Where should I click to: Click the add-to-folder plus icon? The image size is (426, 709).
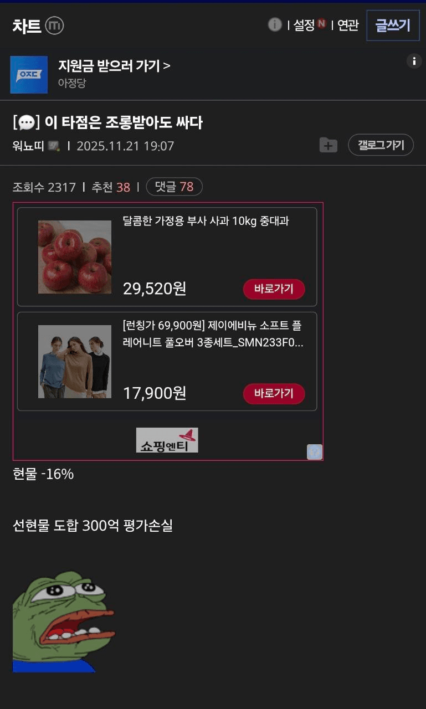click(x=328, y=146)
